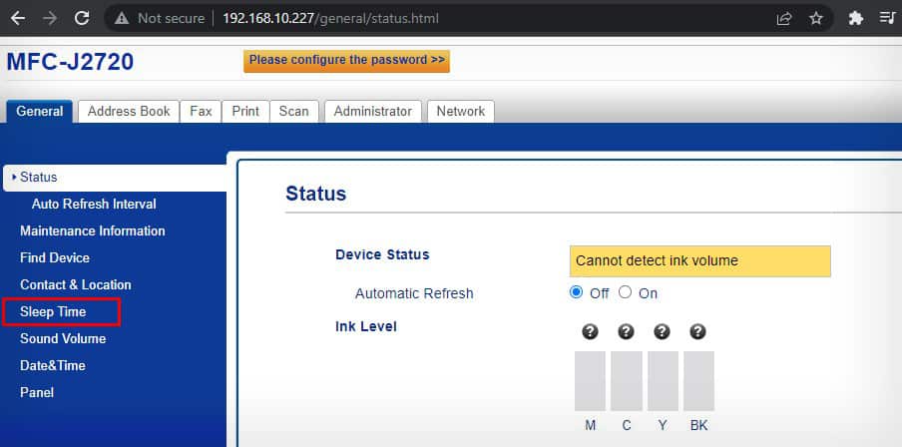Click the browser forward arrow
Screen dimensions: 902x447
tap(50, 18)
